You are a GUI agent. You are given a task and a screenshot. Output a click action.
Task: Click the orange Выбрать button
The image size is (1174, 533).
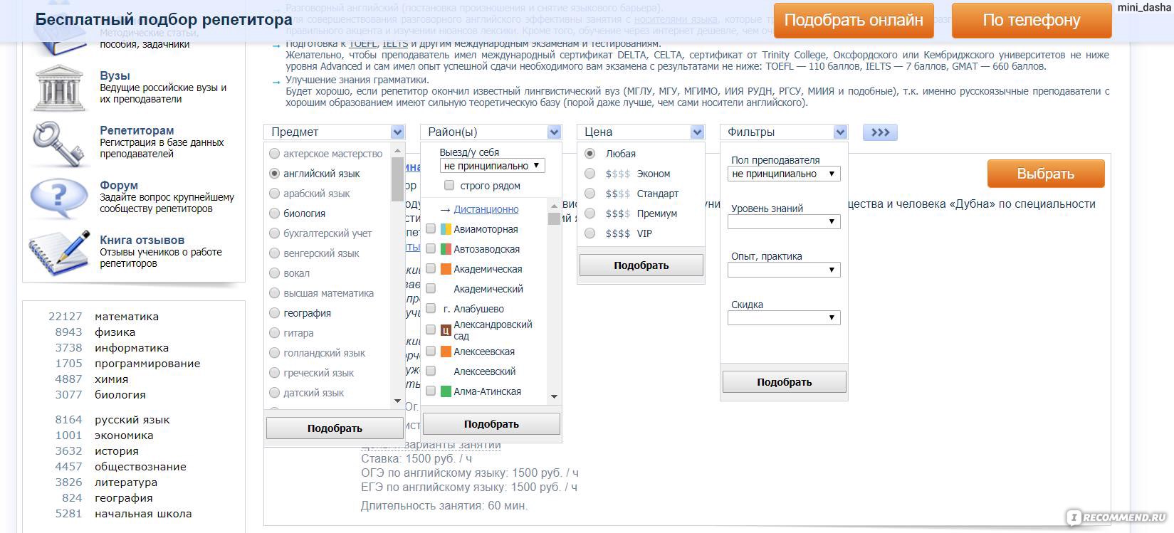pos(1046,174)
